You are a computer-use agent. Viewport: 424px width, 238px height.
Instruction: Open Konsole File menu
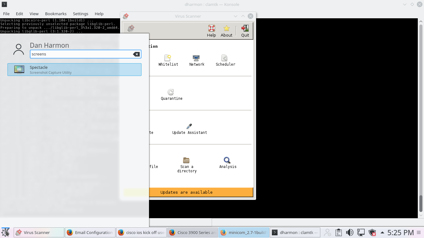(6, 14)
